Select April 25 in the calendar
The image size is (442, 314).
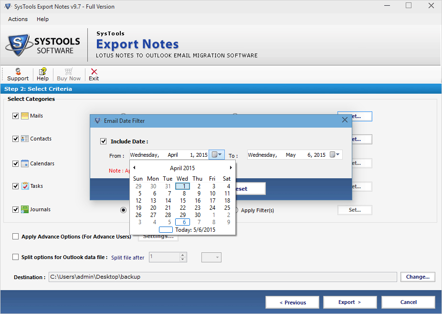pos(227,208)
